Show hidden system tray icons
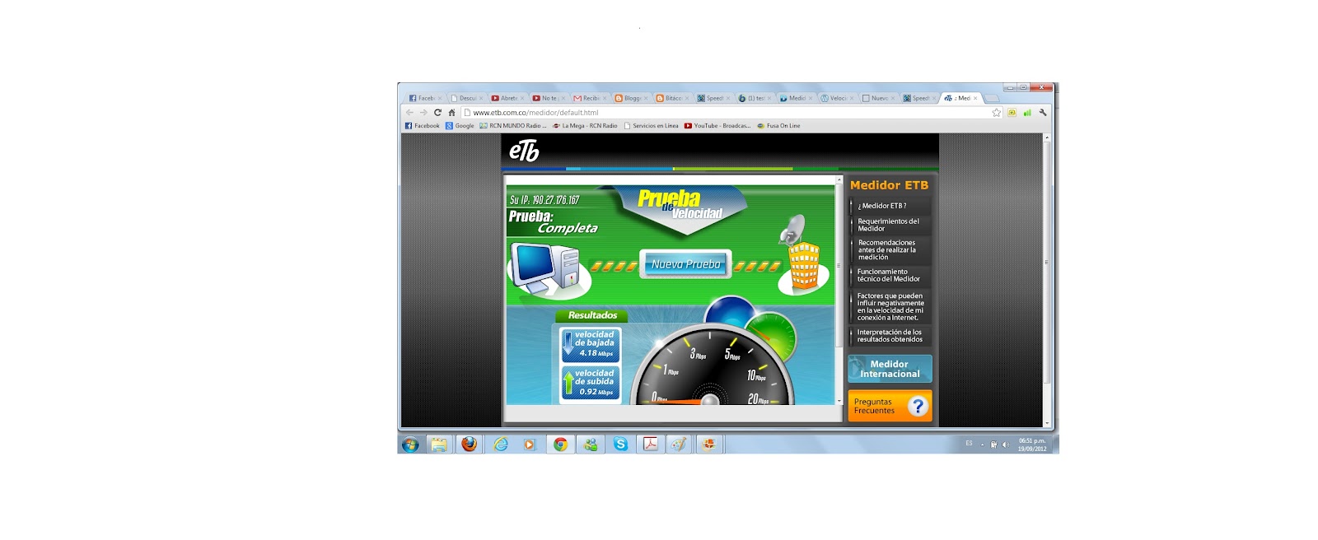The height and width of the screenshot is (540, 1318). click(x=982, y=445)
